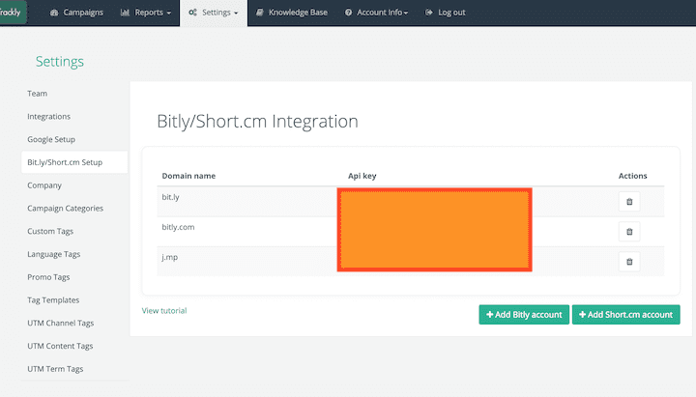The width and height of the screenshot is (696, 397).
Task: Click the Actions column header
Action: click(632, 176)
